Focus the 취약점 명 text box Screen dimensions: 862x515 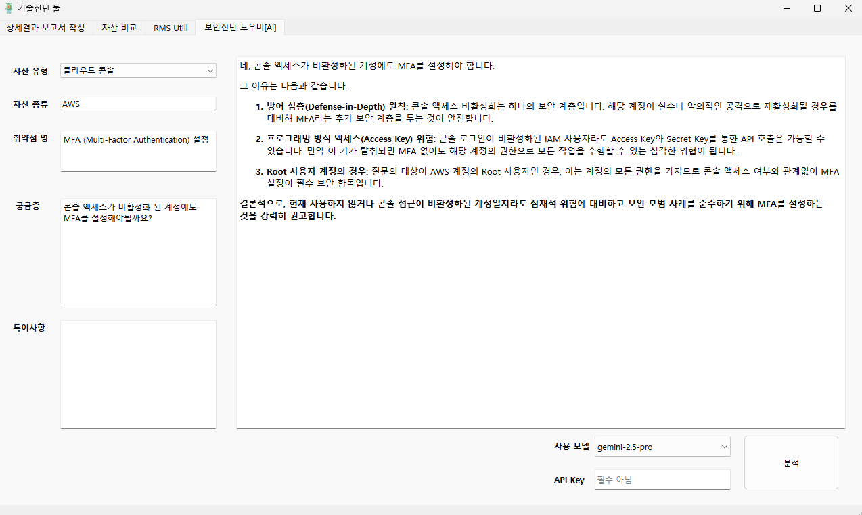(x=138, y=151)
